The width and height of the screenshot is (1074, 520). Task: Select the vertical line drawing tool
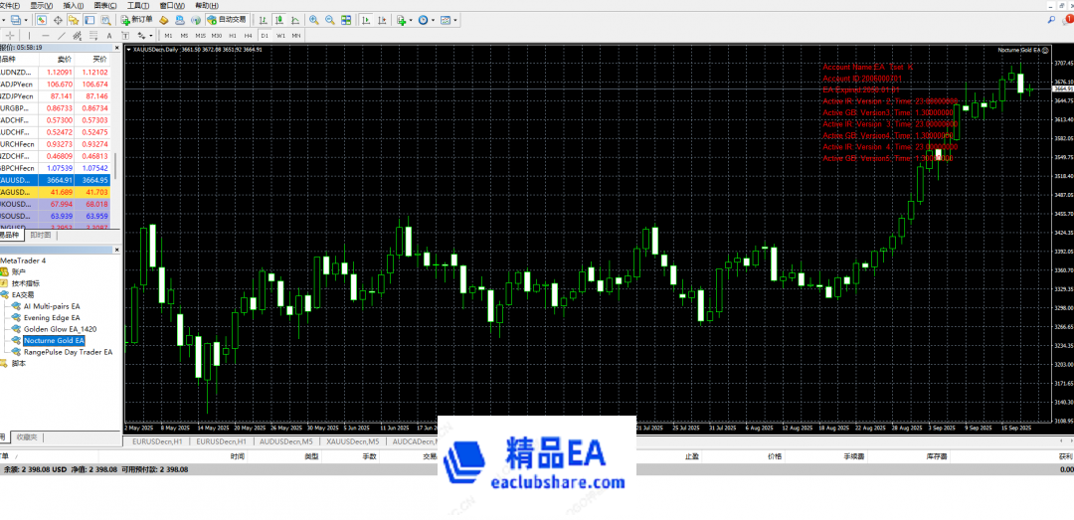point(30,35)
